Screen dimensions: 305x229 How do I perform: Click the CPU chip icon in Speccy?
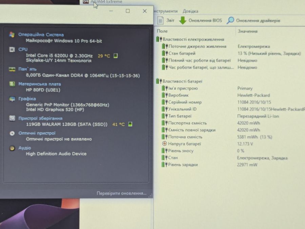pos(12,49)
